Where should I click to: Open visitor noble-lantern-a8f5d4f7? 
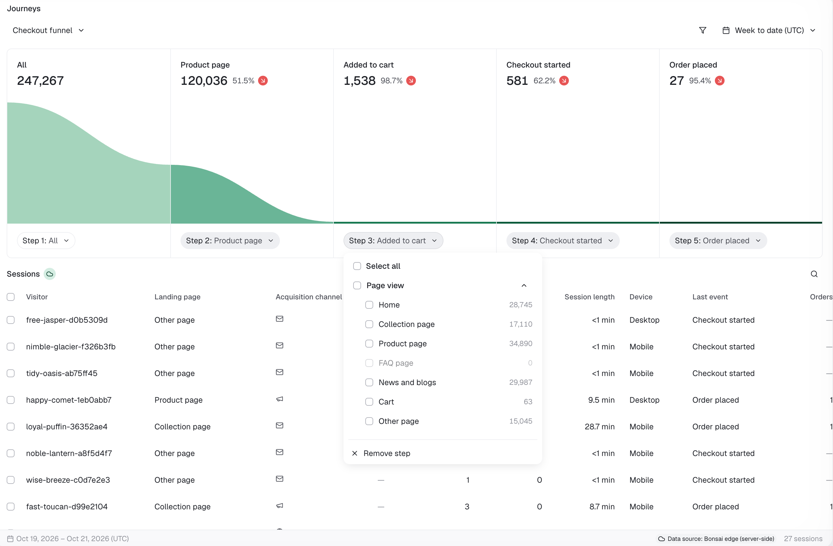click(x=69, y=453)
